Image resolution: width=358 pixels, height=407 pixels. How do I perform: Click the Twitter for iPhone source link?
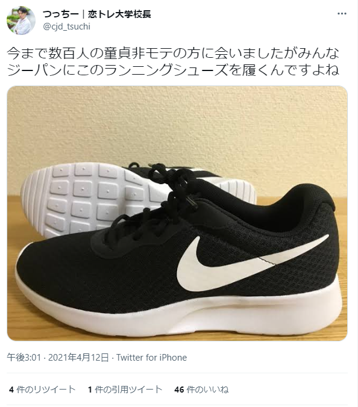click(x=151, y=358)
